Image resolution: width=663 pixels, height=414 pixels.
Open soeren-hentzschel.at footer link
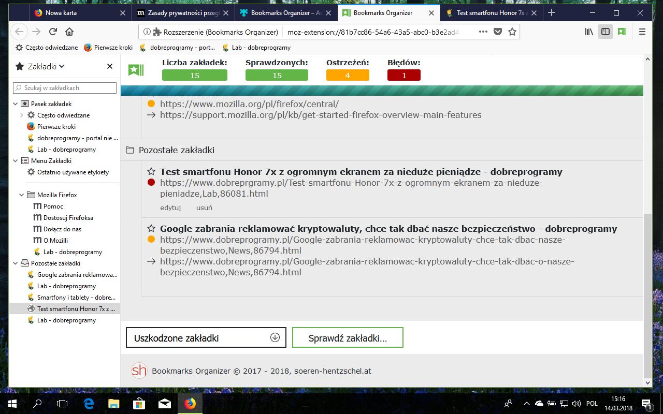coord(333,371)
